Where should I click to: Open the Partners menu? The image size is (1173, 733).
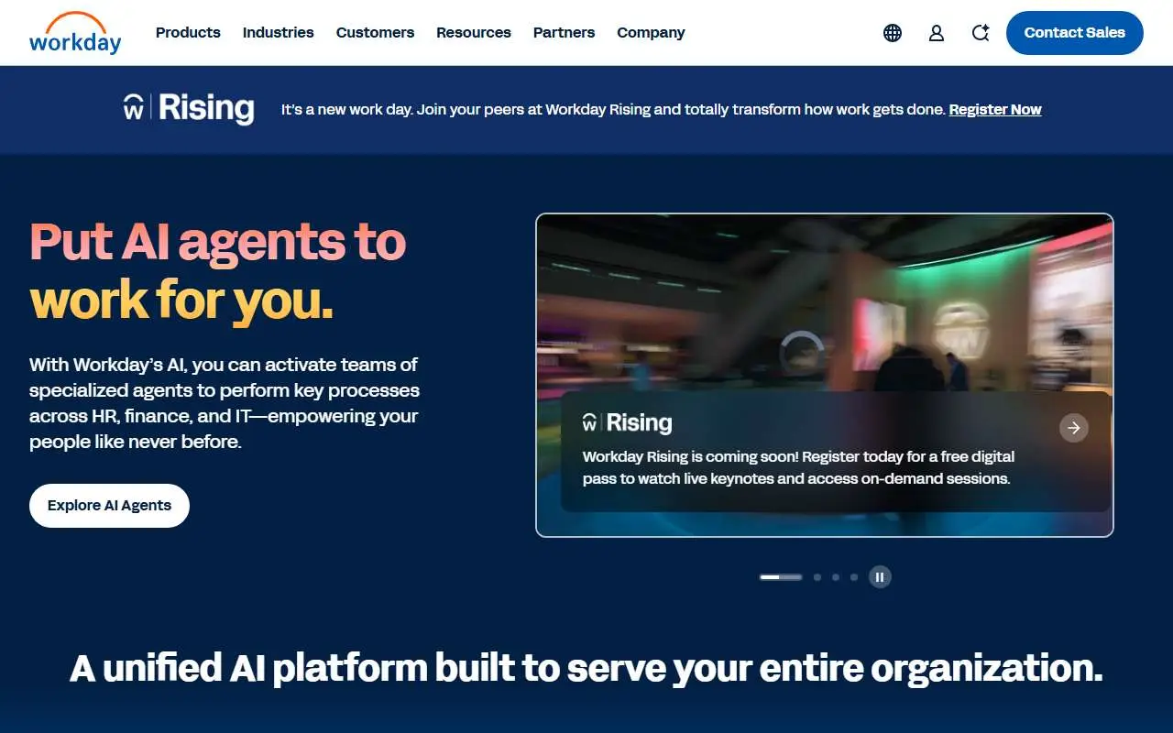point(564,33)
